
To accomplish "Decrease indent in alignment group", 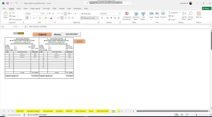I will 69,18.
